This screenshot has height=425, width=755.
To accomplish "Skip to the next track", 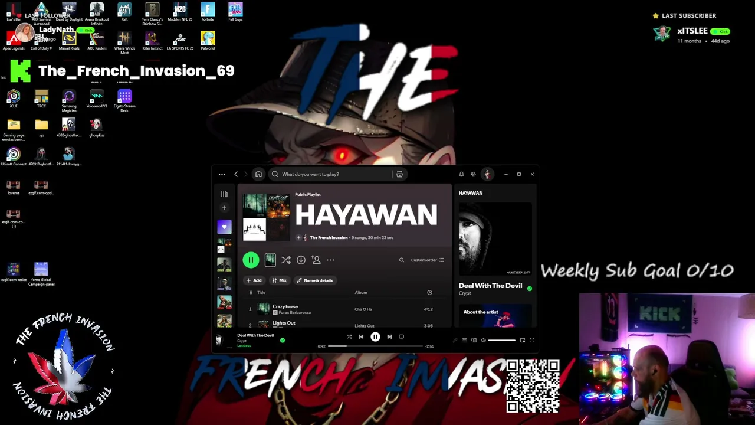I will click(389, 336).
